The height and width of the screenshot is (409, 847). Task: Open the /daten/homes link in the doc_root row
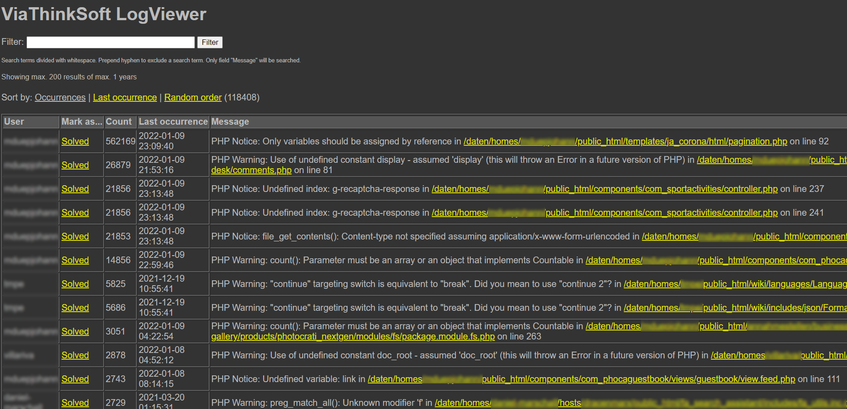tap(779, 355)
